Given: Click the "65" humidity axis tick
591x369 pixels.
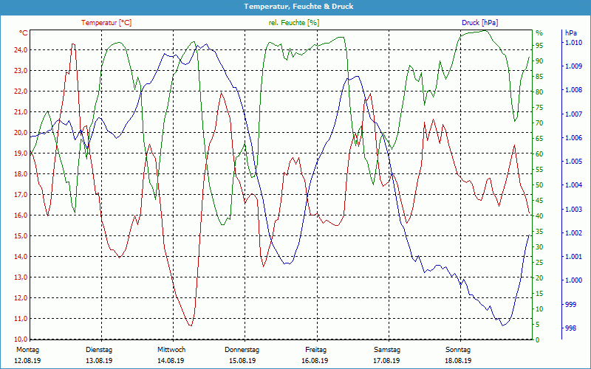Looking at the screenshot, I should (540, 139).
